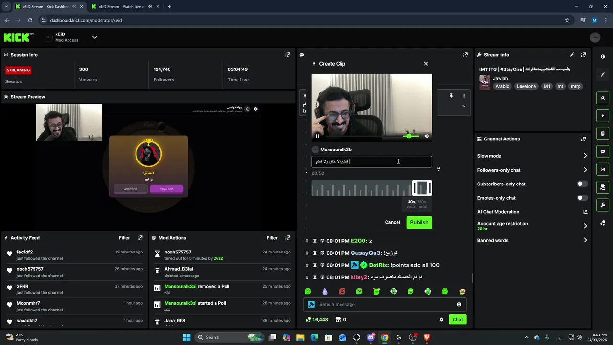Close the Create Clip dialog
The height and width of the screenshot is (345, 613).
coord(426,64)
